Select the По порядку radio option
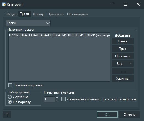Screen dimensions: 144x121 coord(10,102)
